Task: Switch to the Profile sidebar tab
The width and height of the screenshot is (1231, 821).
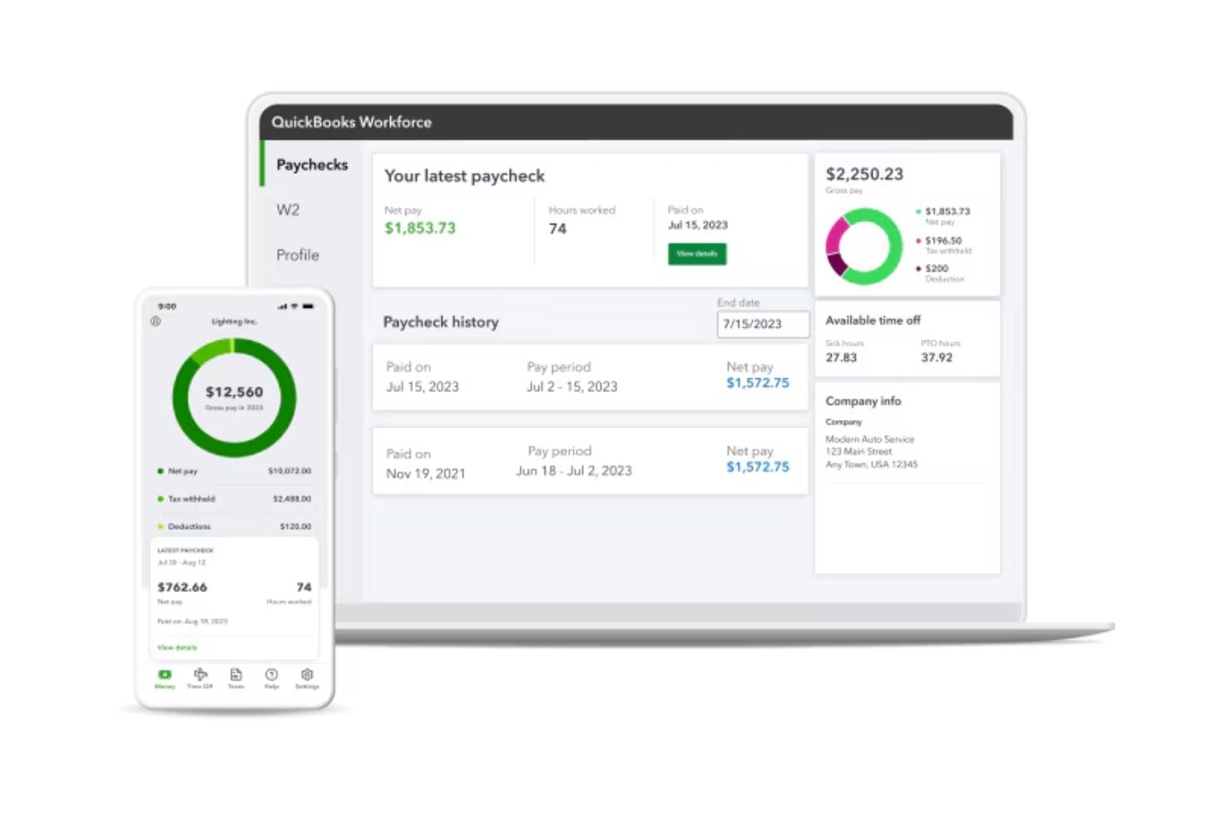Action: [x=298, y=255]
